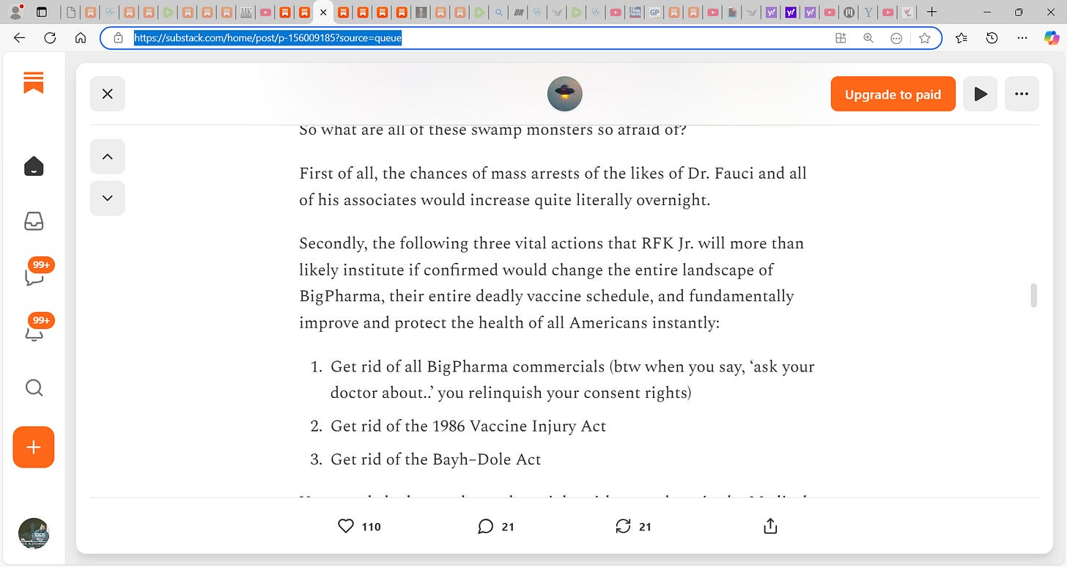Open the browser profile icon
Screen dimensions: 1067x567
15,12
